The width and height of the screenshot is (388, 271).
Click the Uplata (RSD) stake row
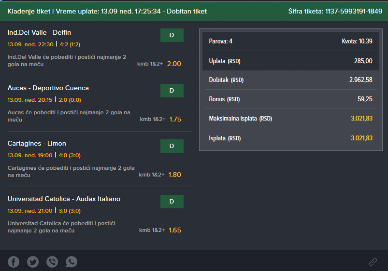(291, 61)
